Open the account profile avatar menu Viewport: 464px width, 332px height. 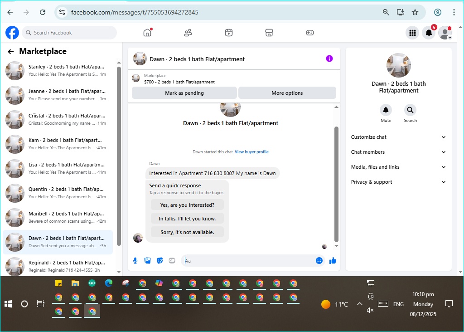[x=445, y=33]
